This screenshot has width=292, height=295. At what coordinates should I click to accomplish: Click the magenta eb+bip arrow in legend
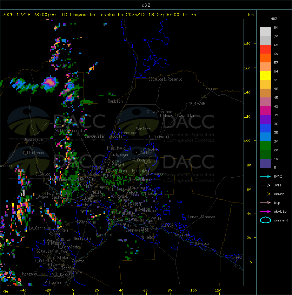point(265,212)
